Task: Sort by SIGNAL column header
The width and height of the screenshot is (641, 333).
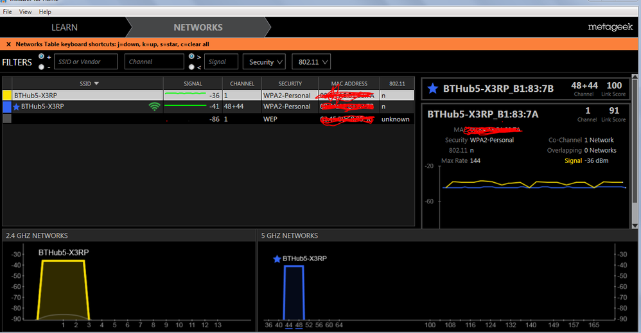Action: click(193, 83)
